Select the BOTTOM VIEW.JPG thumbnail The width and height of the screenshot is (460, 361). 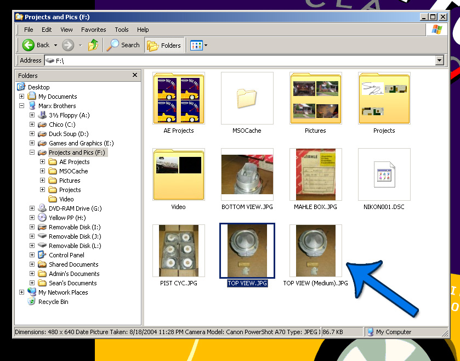coord(247,174)
